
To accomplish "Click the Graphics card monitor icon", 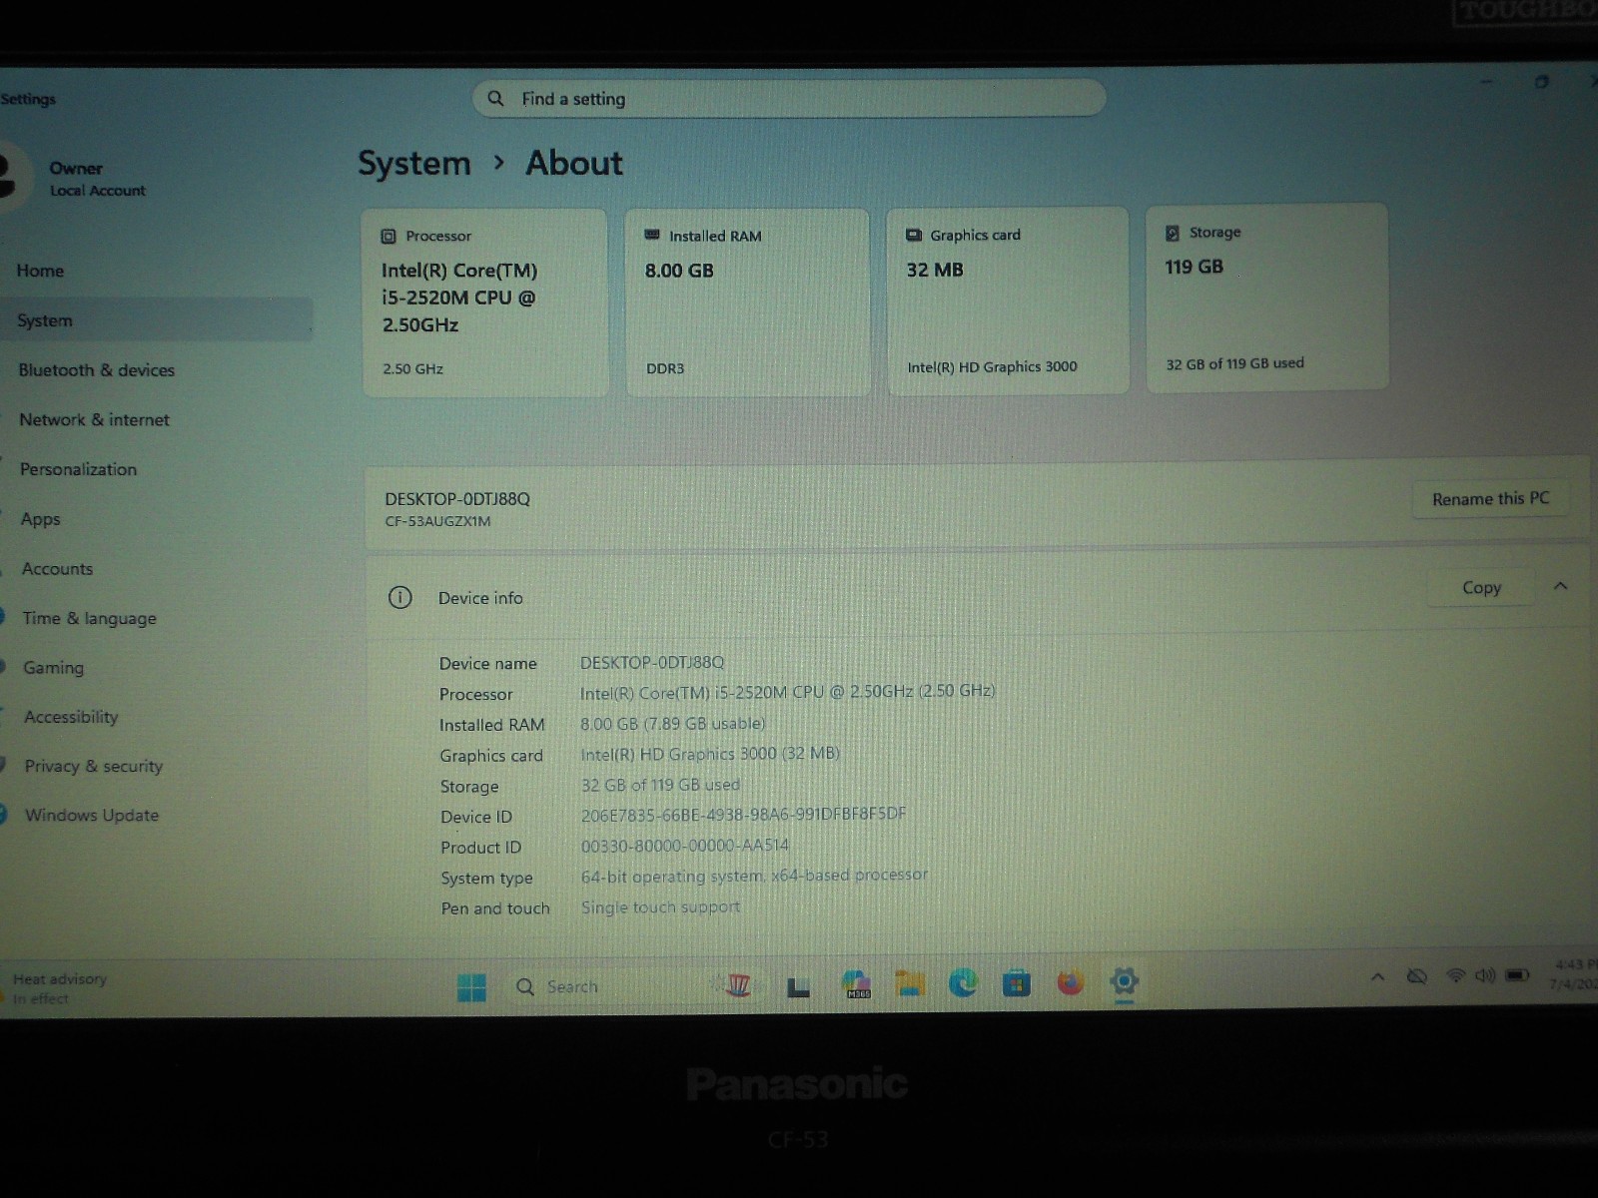I will (913, 235).
